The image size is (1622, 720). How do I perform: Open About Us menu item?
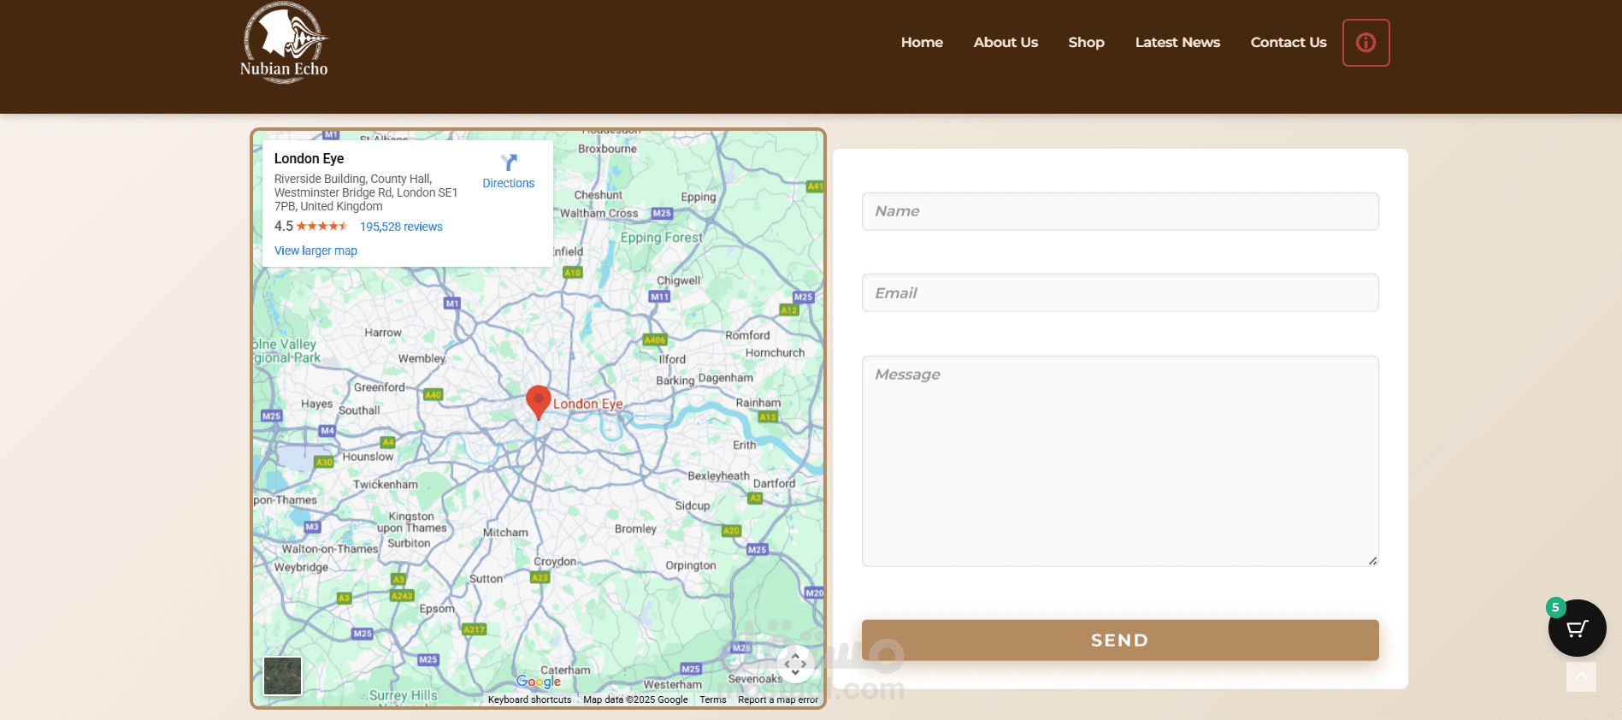point(1006,42)
